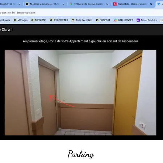Click the apartment door hallway photo

click(80, 93)
